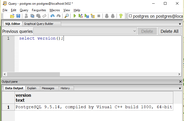Save the query with floppy disk icon
Image resolution: width=184 pixels, height=121 pixels.
point(18,16)
